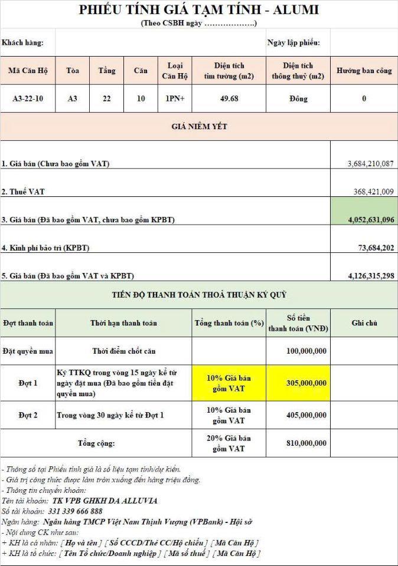Select the yellow amount cell '305,000,000'
The width and height of the screenshot is (398, 566).
[298, 383]
